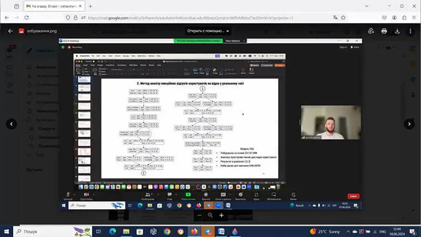Click the add to Drive icon
This screenshot has width=421, height=237.
coord(370,31)
